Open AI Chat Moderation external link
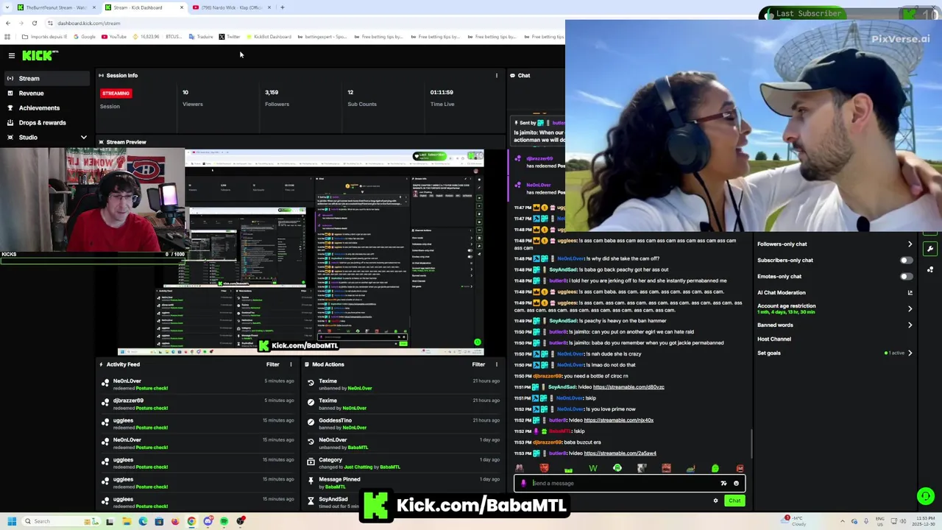Screen dimensions: 942x530 coord(910,292)
